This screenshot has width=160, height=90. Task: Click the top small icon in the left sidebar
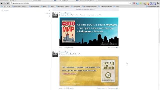(49, 10)
